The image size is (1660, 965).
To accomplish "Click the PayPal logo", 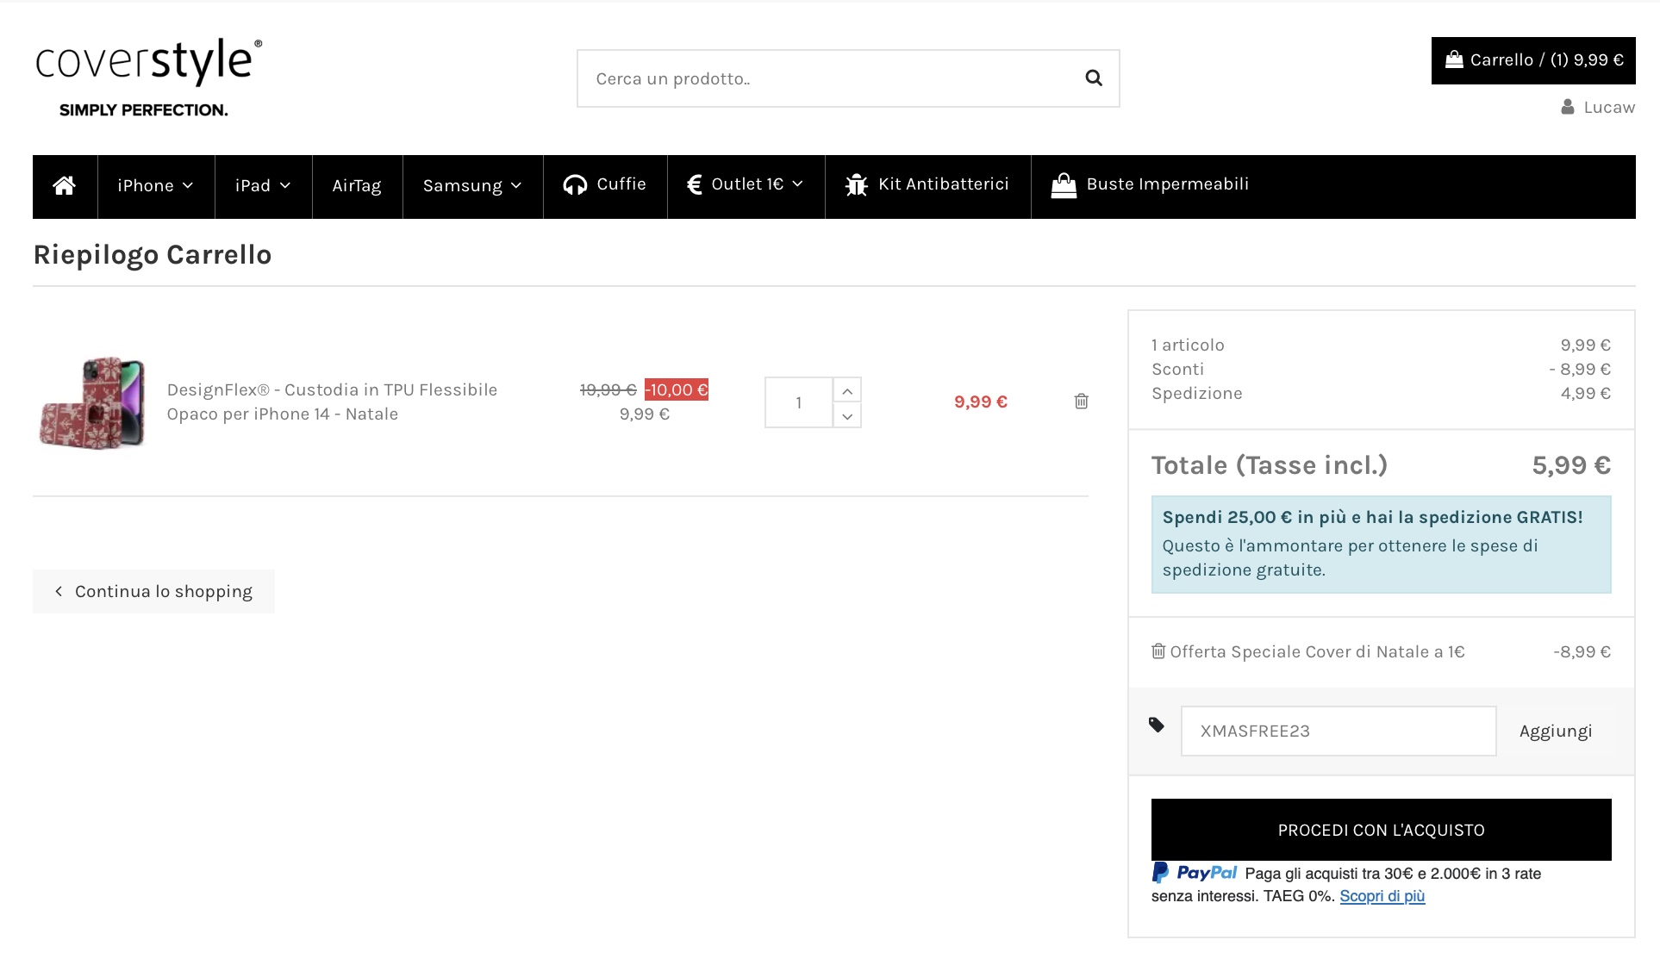I will point(1195,873).
